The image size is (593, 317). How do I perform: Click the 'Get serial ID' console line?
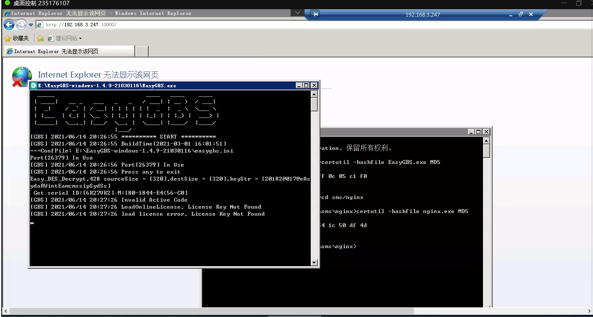[x=110, y=193]
